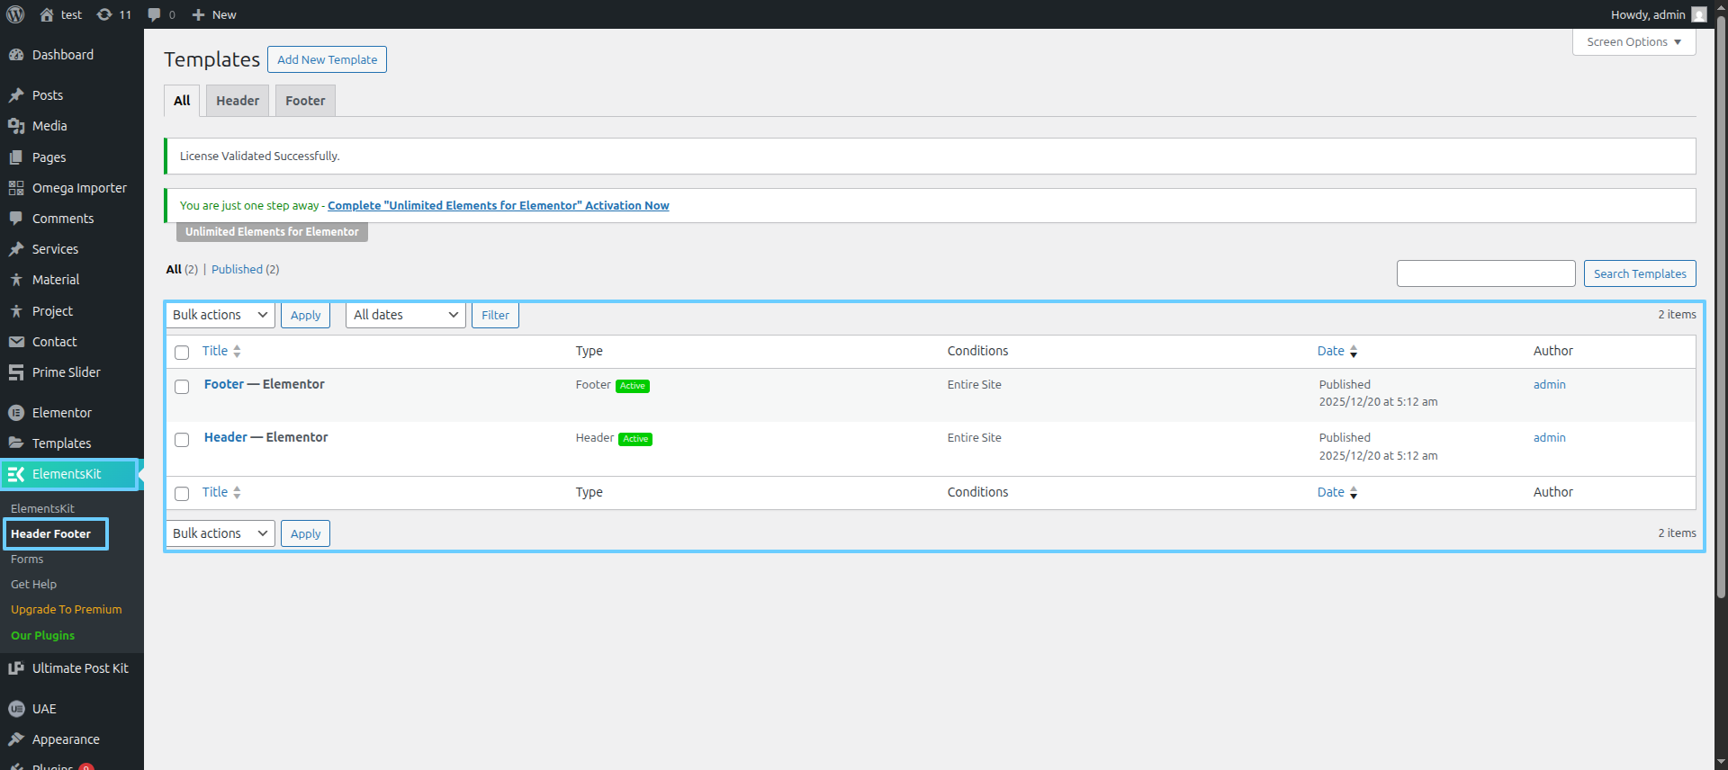1728x770 pixels.
Task: Open the Unlimited Elements activation link
Action: pyautogui.click(x=498, y=206)
